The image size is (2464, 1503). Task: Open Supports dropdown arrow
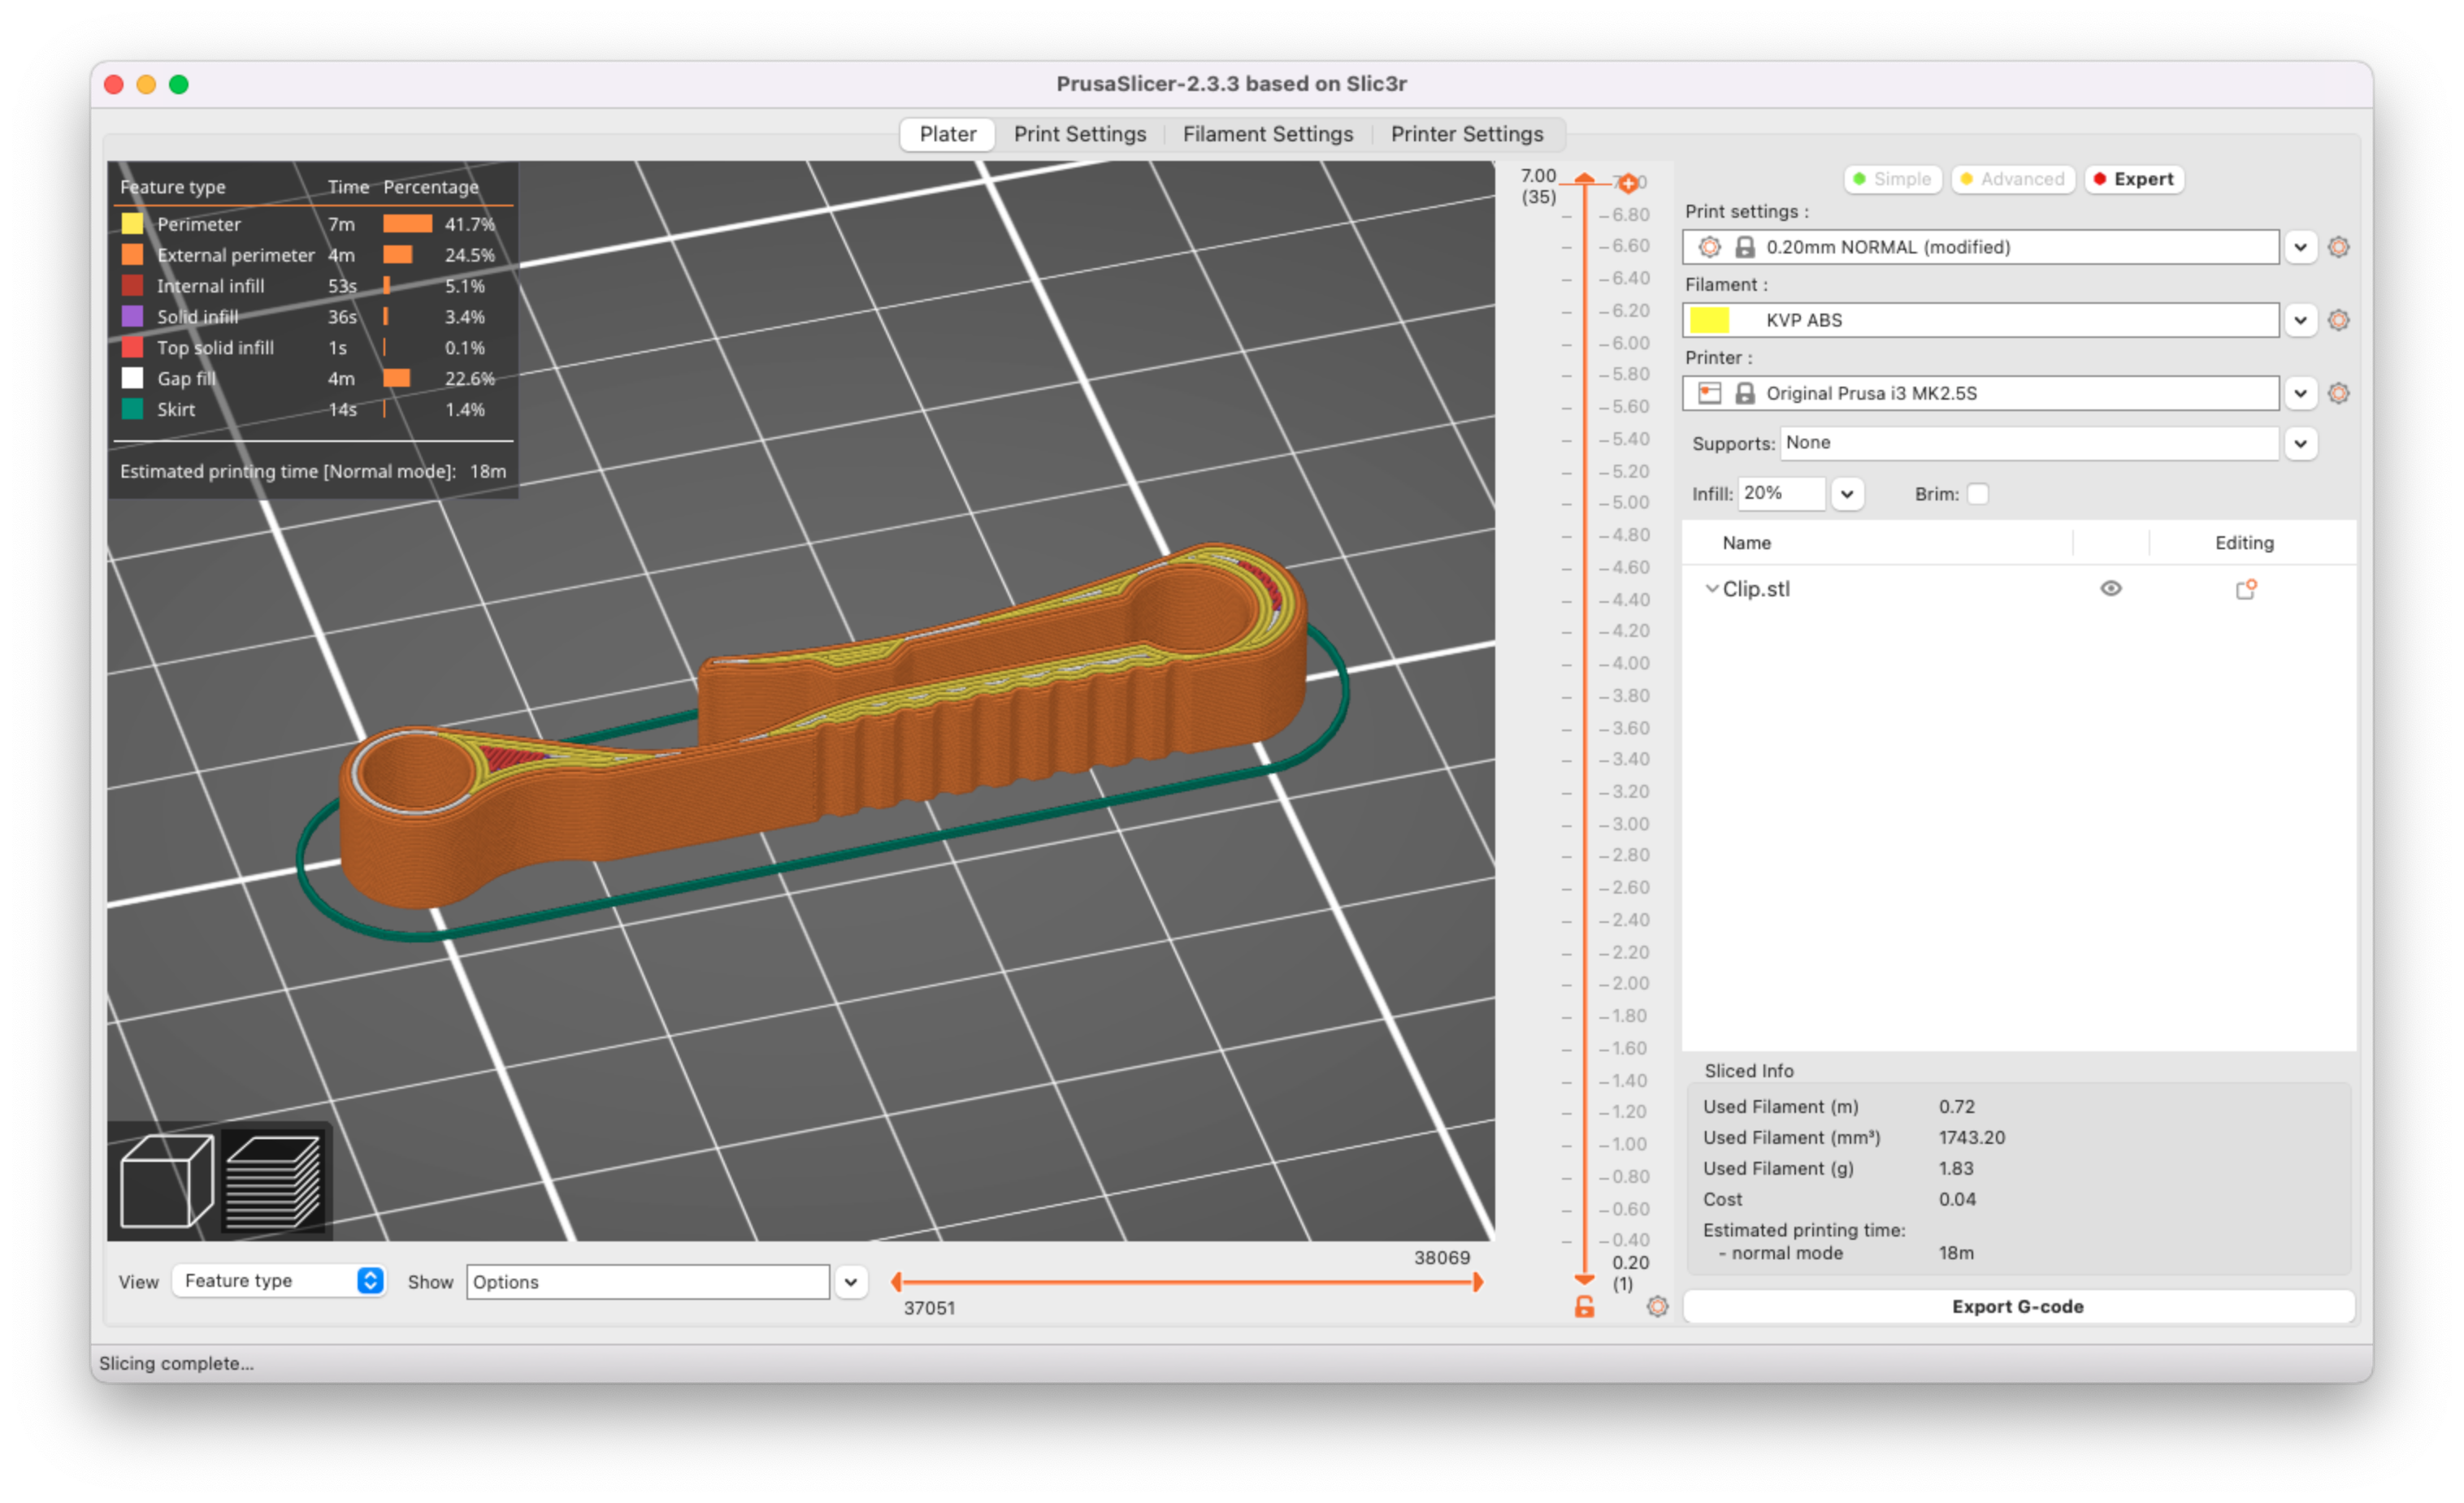click(2300, 443)
